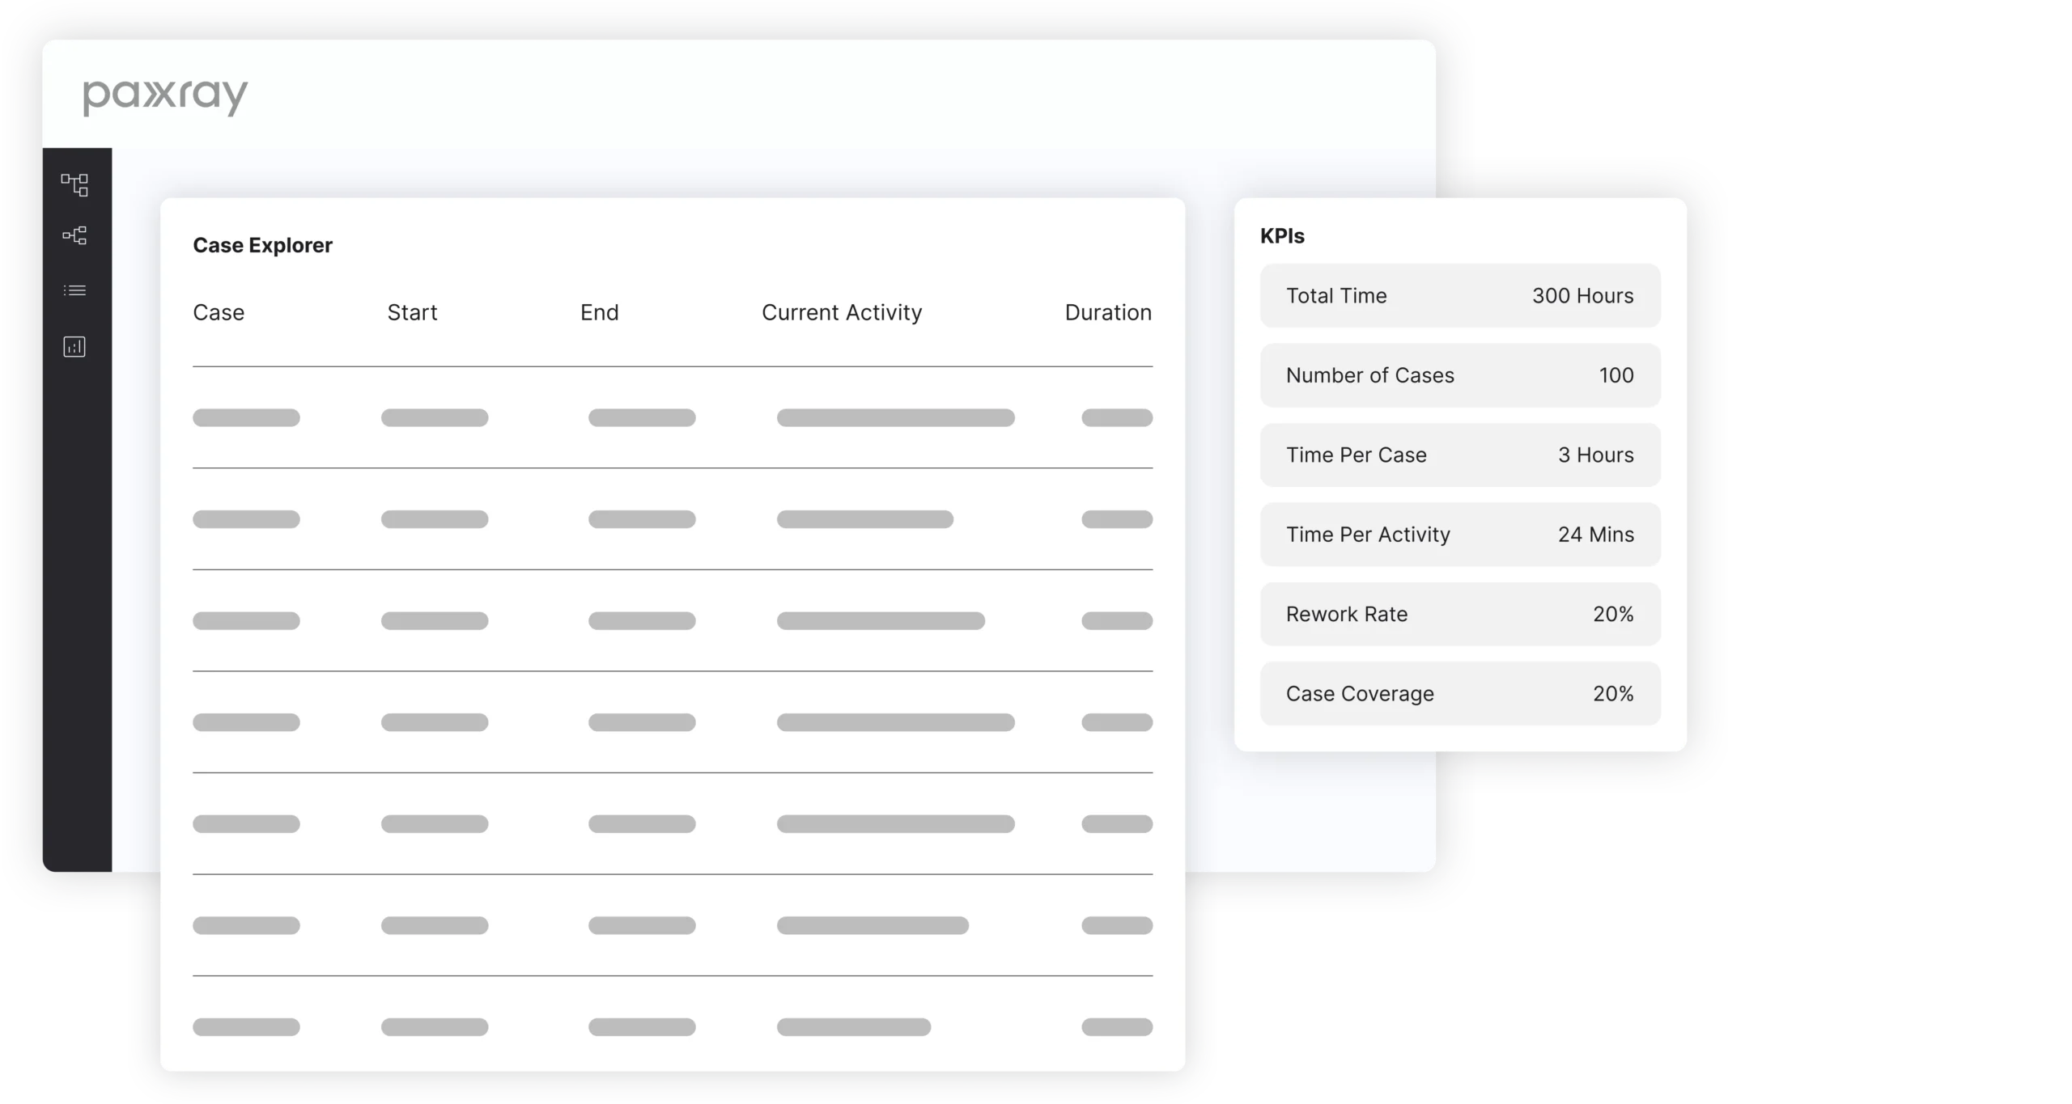This screenshot has width=2072, height=1104.
Task: Open the bar chart analytics icon
Action: click(74, 347)
